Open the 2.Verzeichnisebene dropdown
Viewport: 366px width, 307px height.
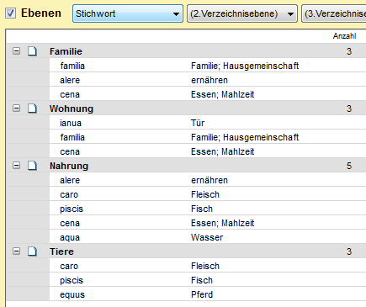click(x=242, y=13)
